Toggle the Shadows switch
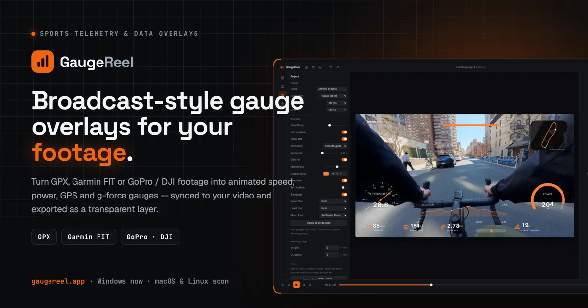This screenshot has height=308, width=588. click(344, 180)
